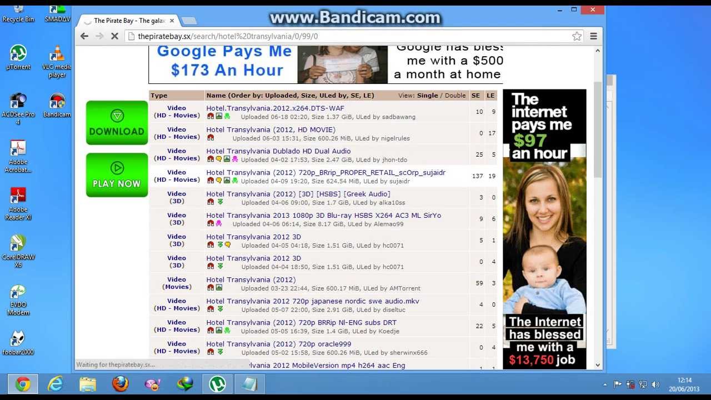Open the 720p BRRip Nl-ENG subs DRT link
711x400 pixels.
[x=302, y=323]
